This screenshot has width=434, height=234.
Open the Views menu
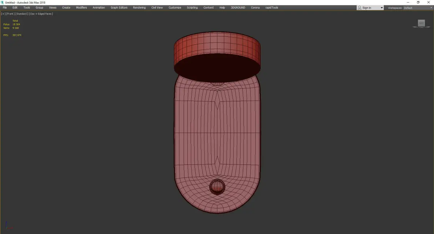pos(53,8)
